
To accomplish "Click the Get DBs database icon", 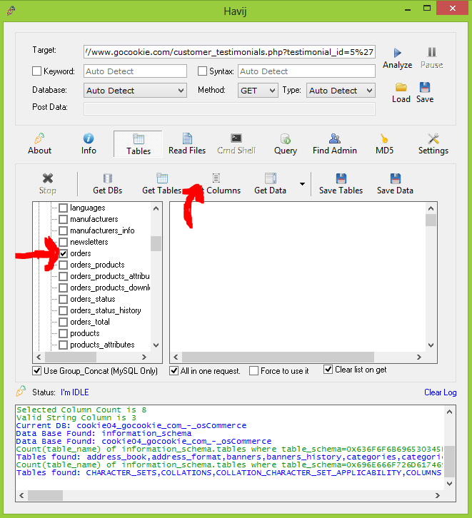I will point(108,178).
